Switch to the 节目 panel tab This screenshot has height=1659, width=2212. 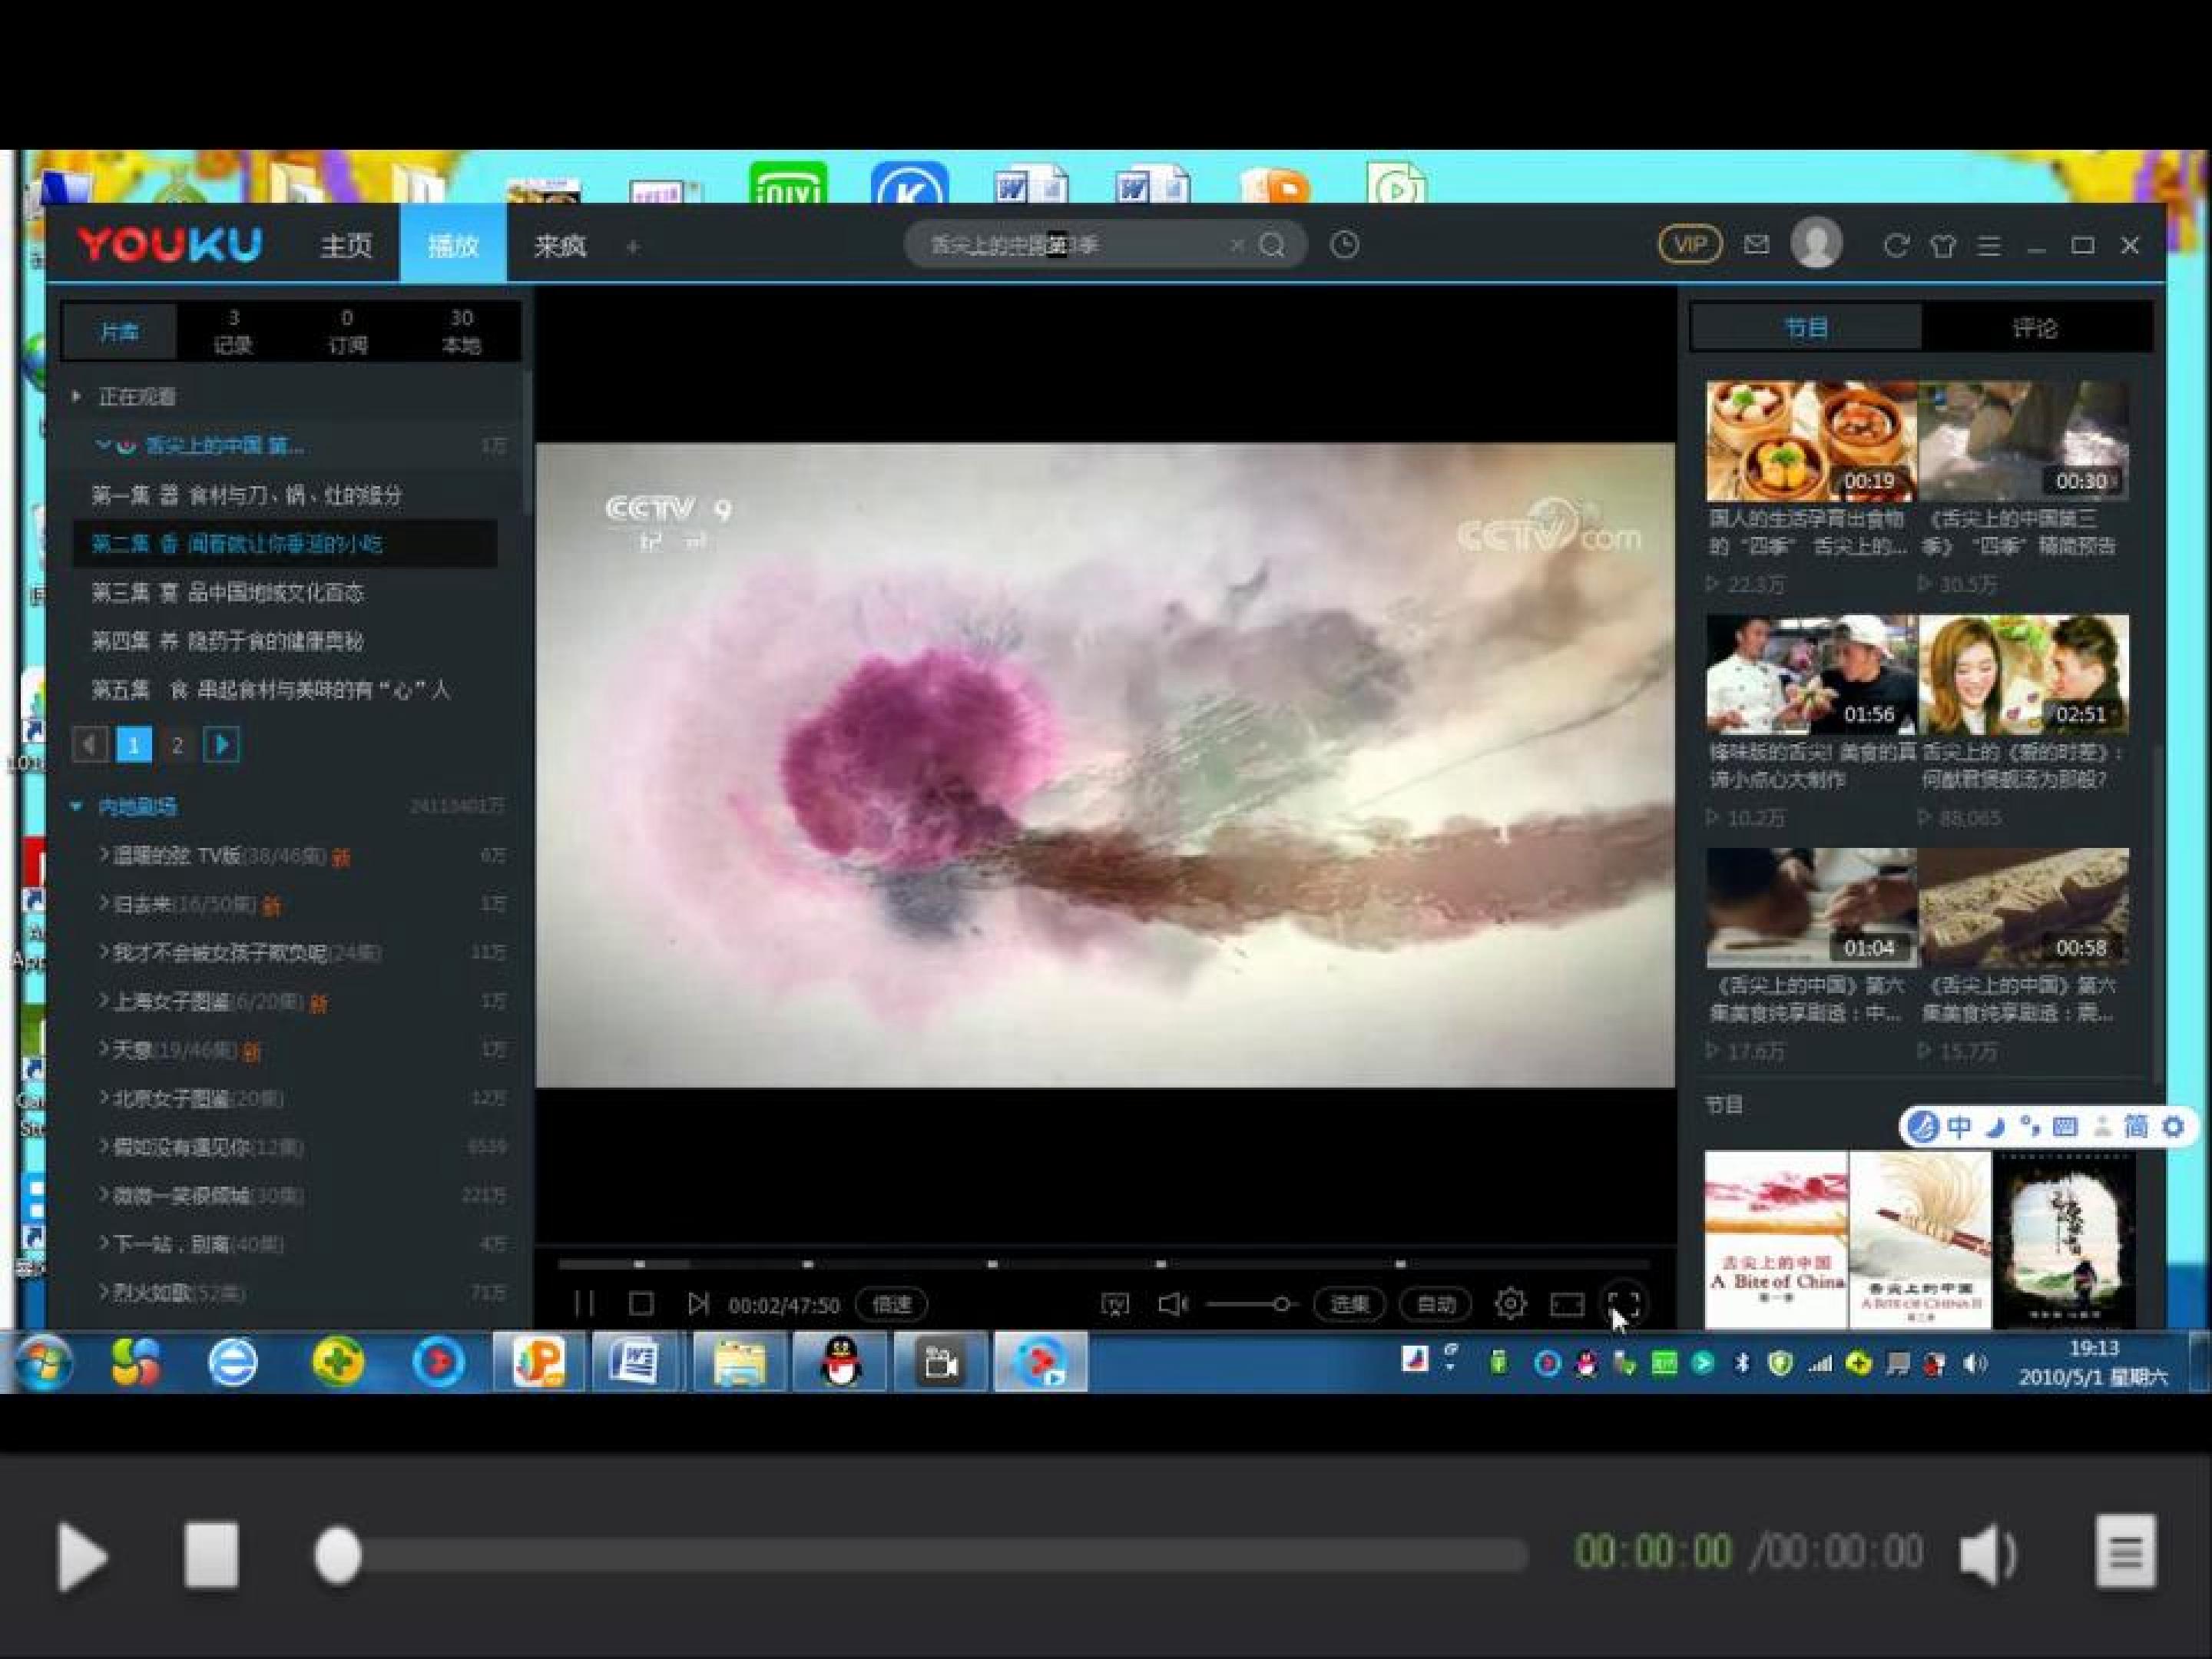1806,327
